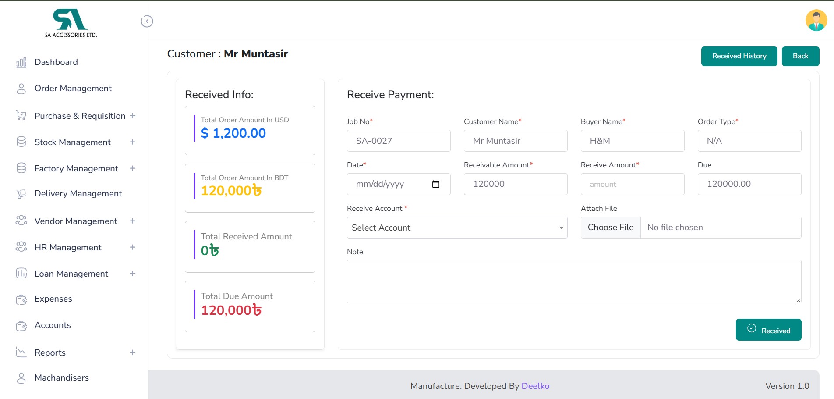The width and height of the screenshot is (834, 399).
Task: Click the Loan Management chart icon
Action: (x=21, y=274)
